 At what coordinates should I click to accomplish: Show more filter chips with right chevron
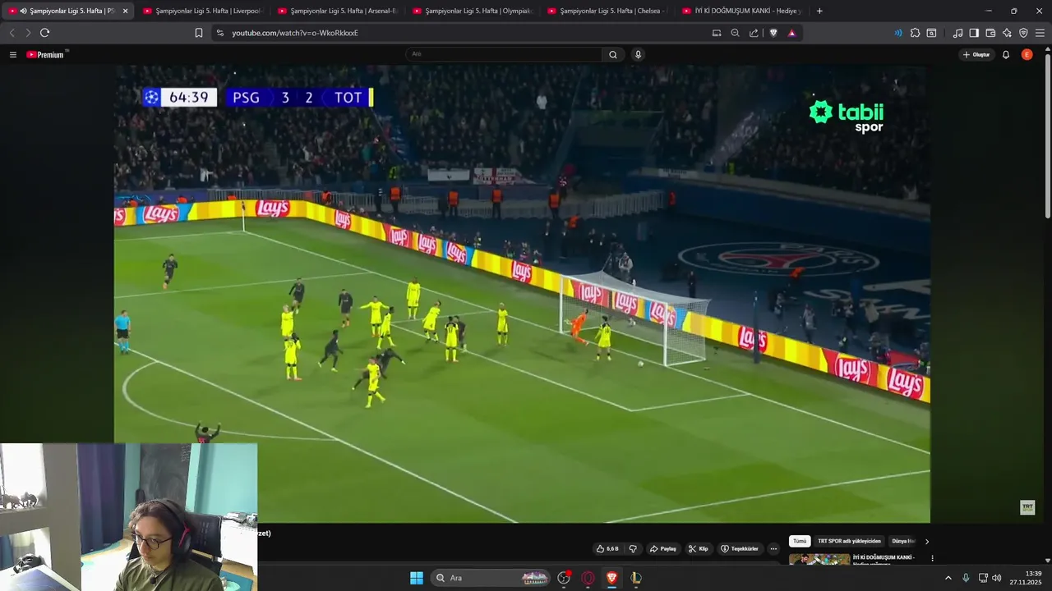927,541
